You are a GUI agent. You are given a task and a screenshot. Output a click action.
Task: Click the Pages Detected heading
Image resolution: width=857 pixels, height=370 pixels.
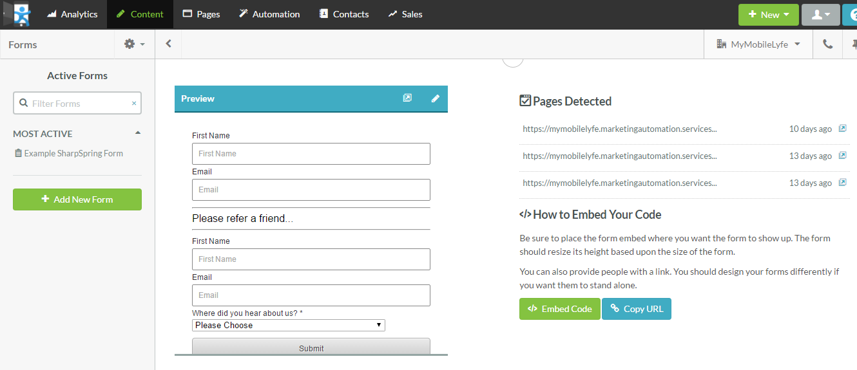click(566, 101)
